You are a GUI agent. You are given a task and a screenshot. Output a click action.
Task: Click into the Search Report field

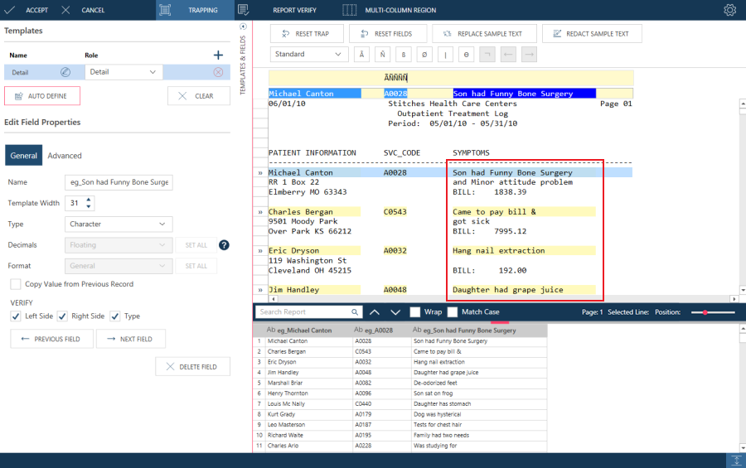point(303,312)
